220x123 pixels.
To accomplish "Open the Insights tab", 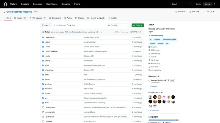I will (x=112, y=18).
